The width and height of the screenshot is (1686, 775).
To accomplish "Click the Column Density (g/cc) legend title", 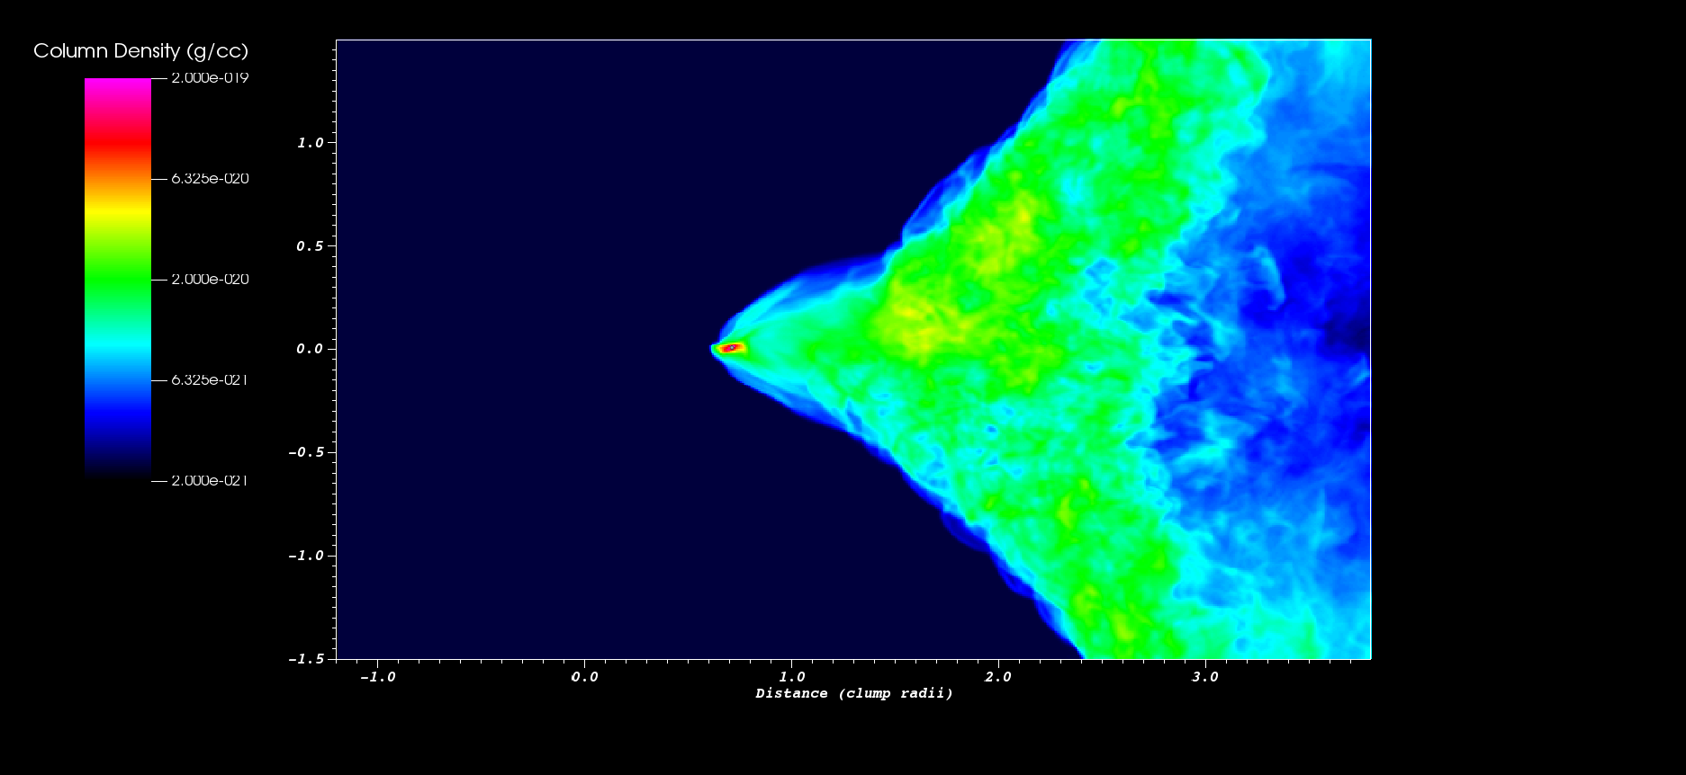I will click(140, 51).
